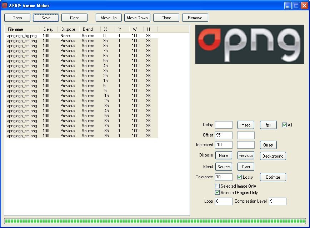Screen dimensions: 310x228
Task: Click the green progress bar
Action: point(155,221)
